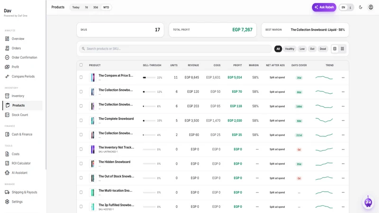This screenshot has height=213, width=379.
Task: Open the Costs sidebar icon
Action: pos(7,154)
